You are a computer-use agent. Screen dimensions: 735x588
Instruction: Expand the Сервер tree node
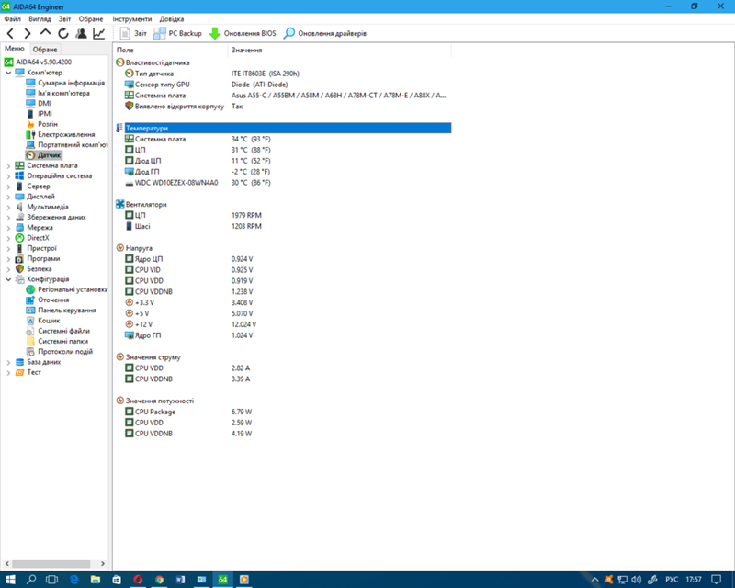[8, 187]
